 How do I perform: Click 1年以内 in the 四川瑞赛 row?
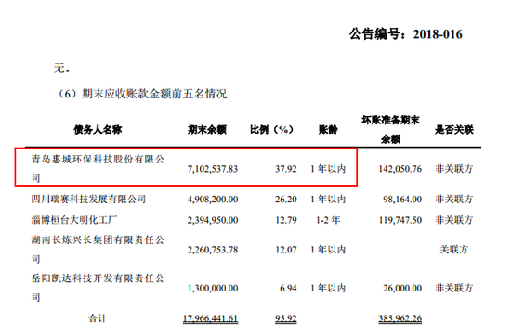pyautogui.click(x=328, y=199)
